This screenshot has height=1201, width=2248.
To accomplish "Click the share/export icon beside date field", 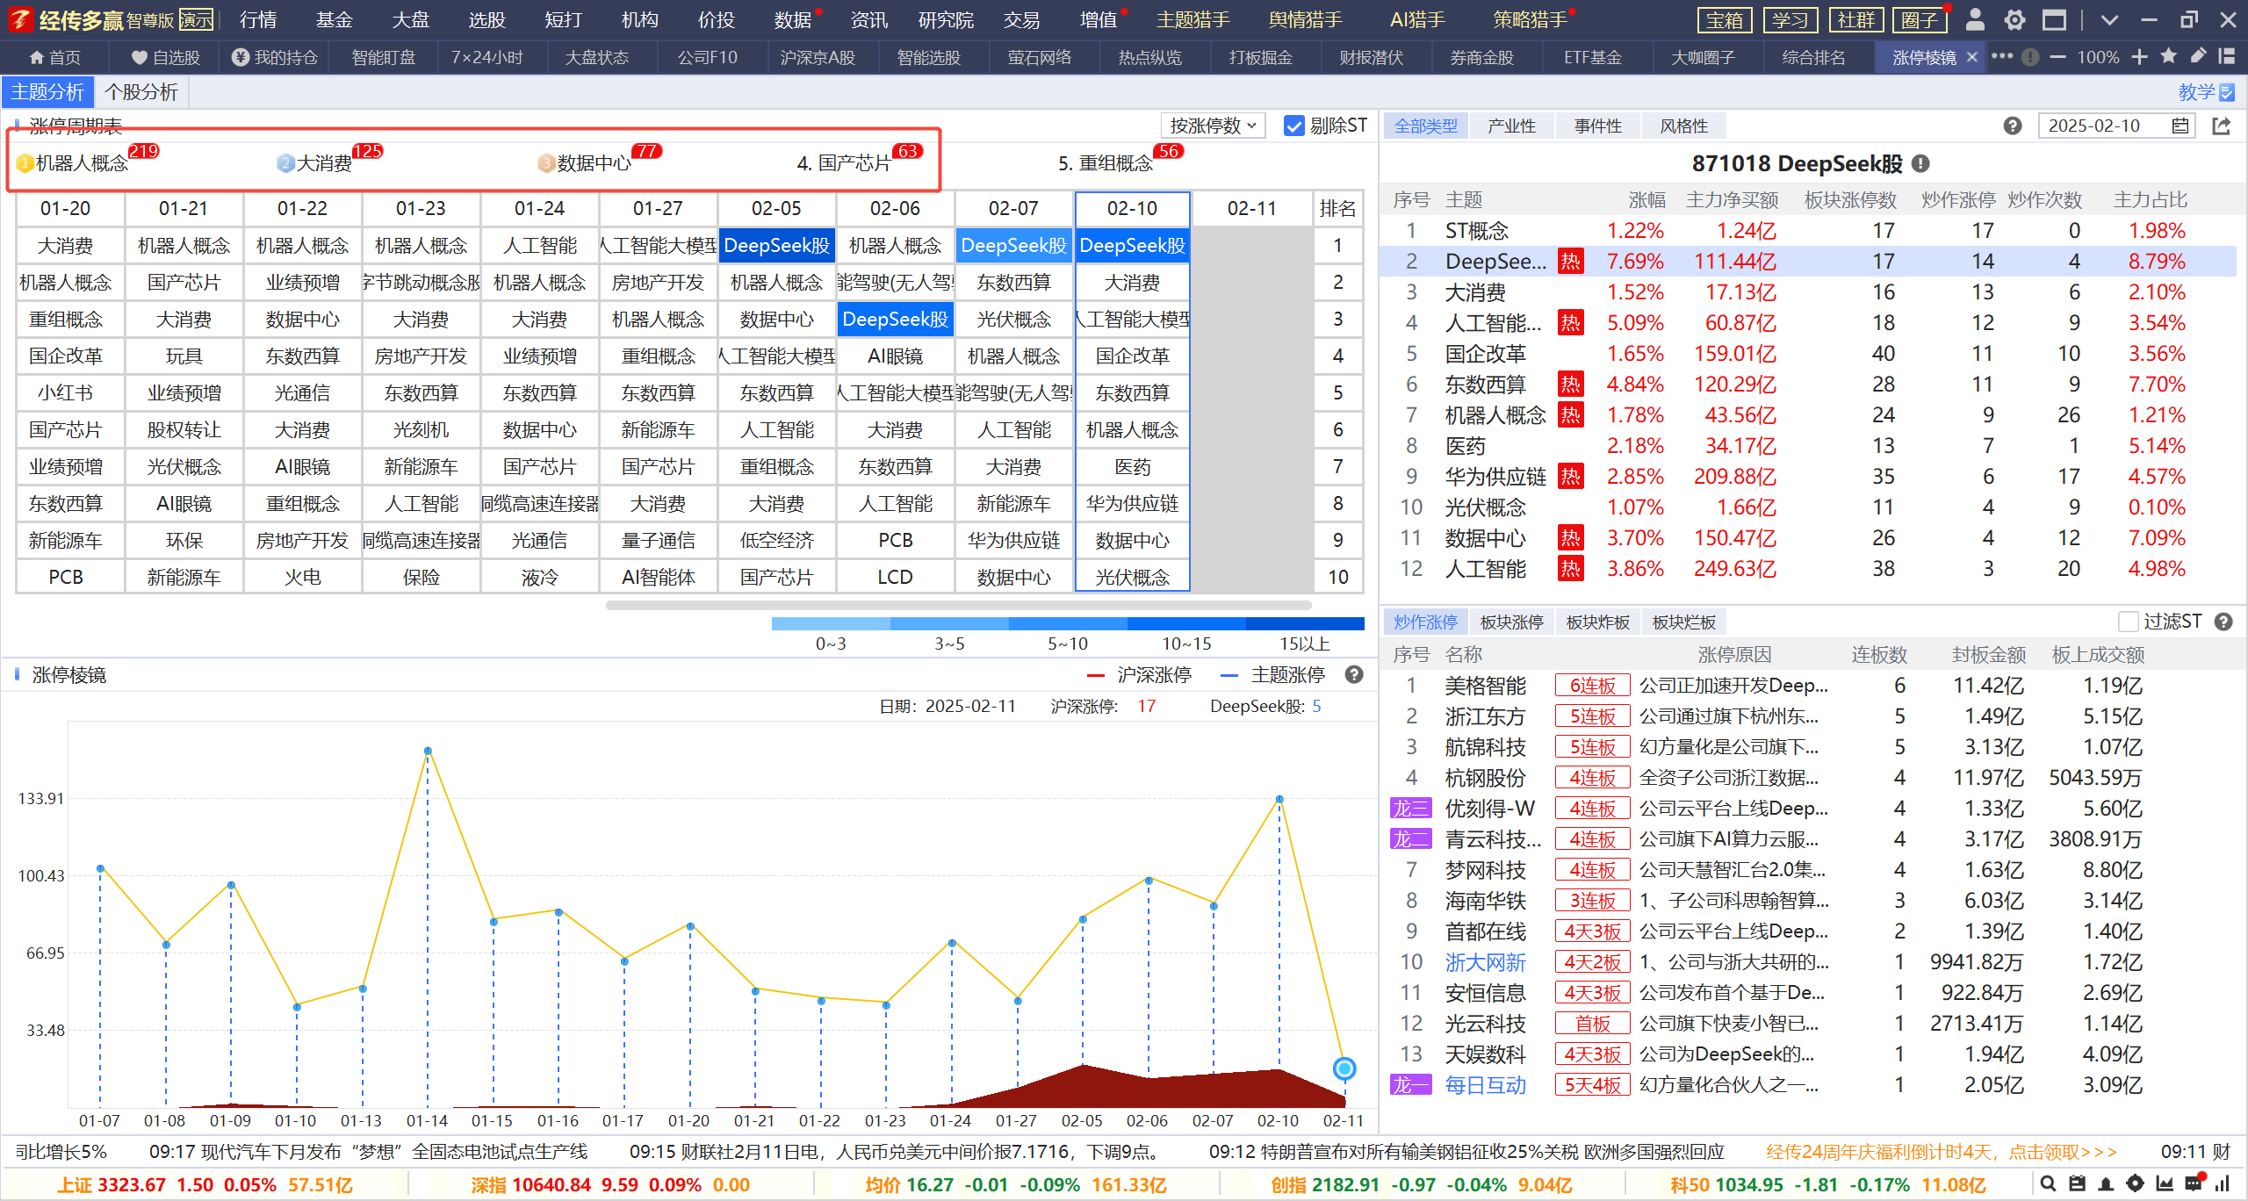I will [x=2222, y=126].
